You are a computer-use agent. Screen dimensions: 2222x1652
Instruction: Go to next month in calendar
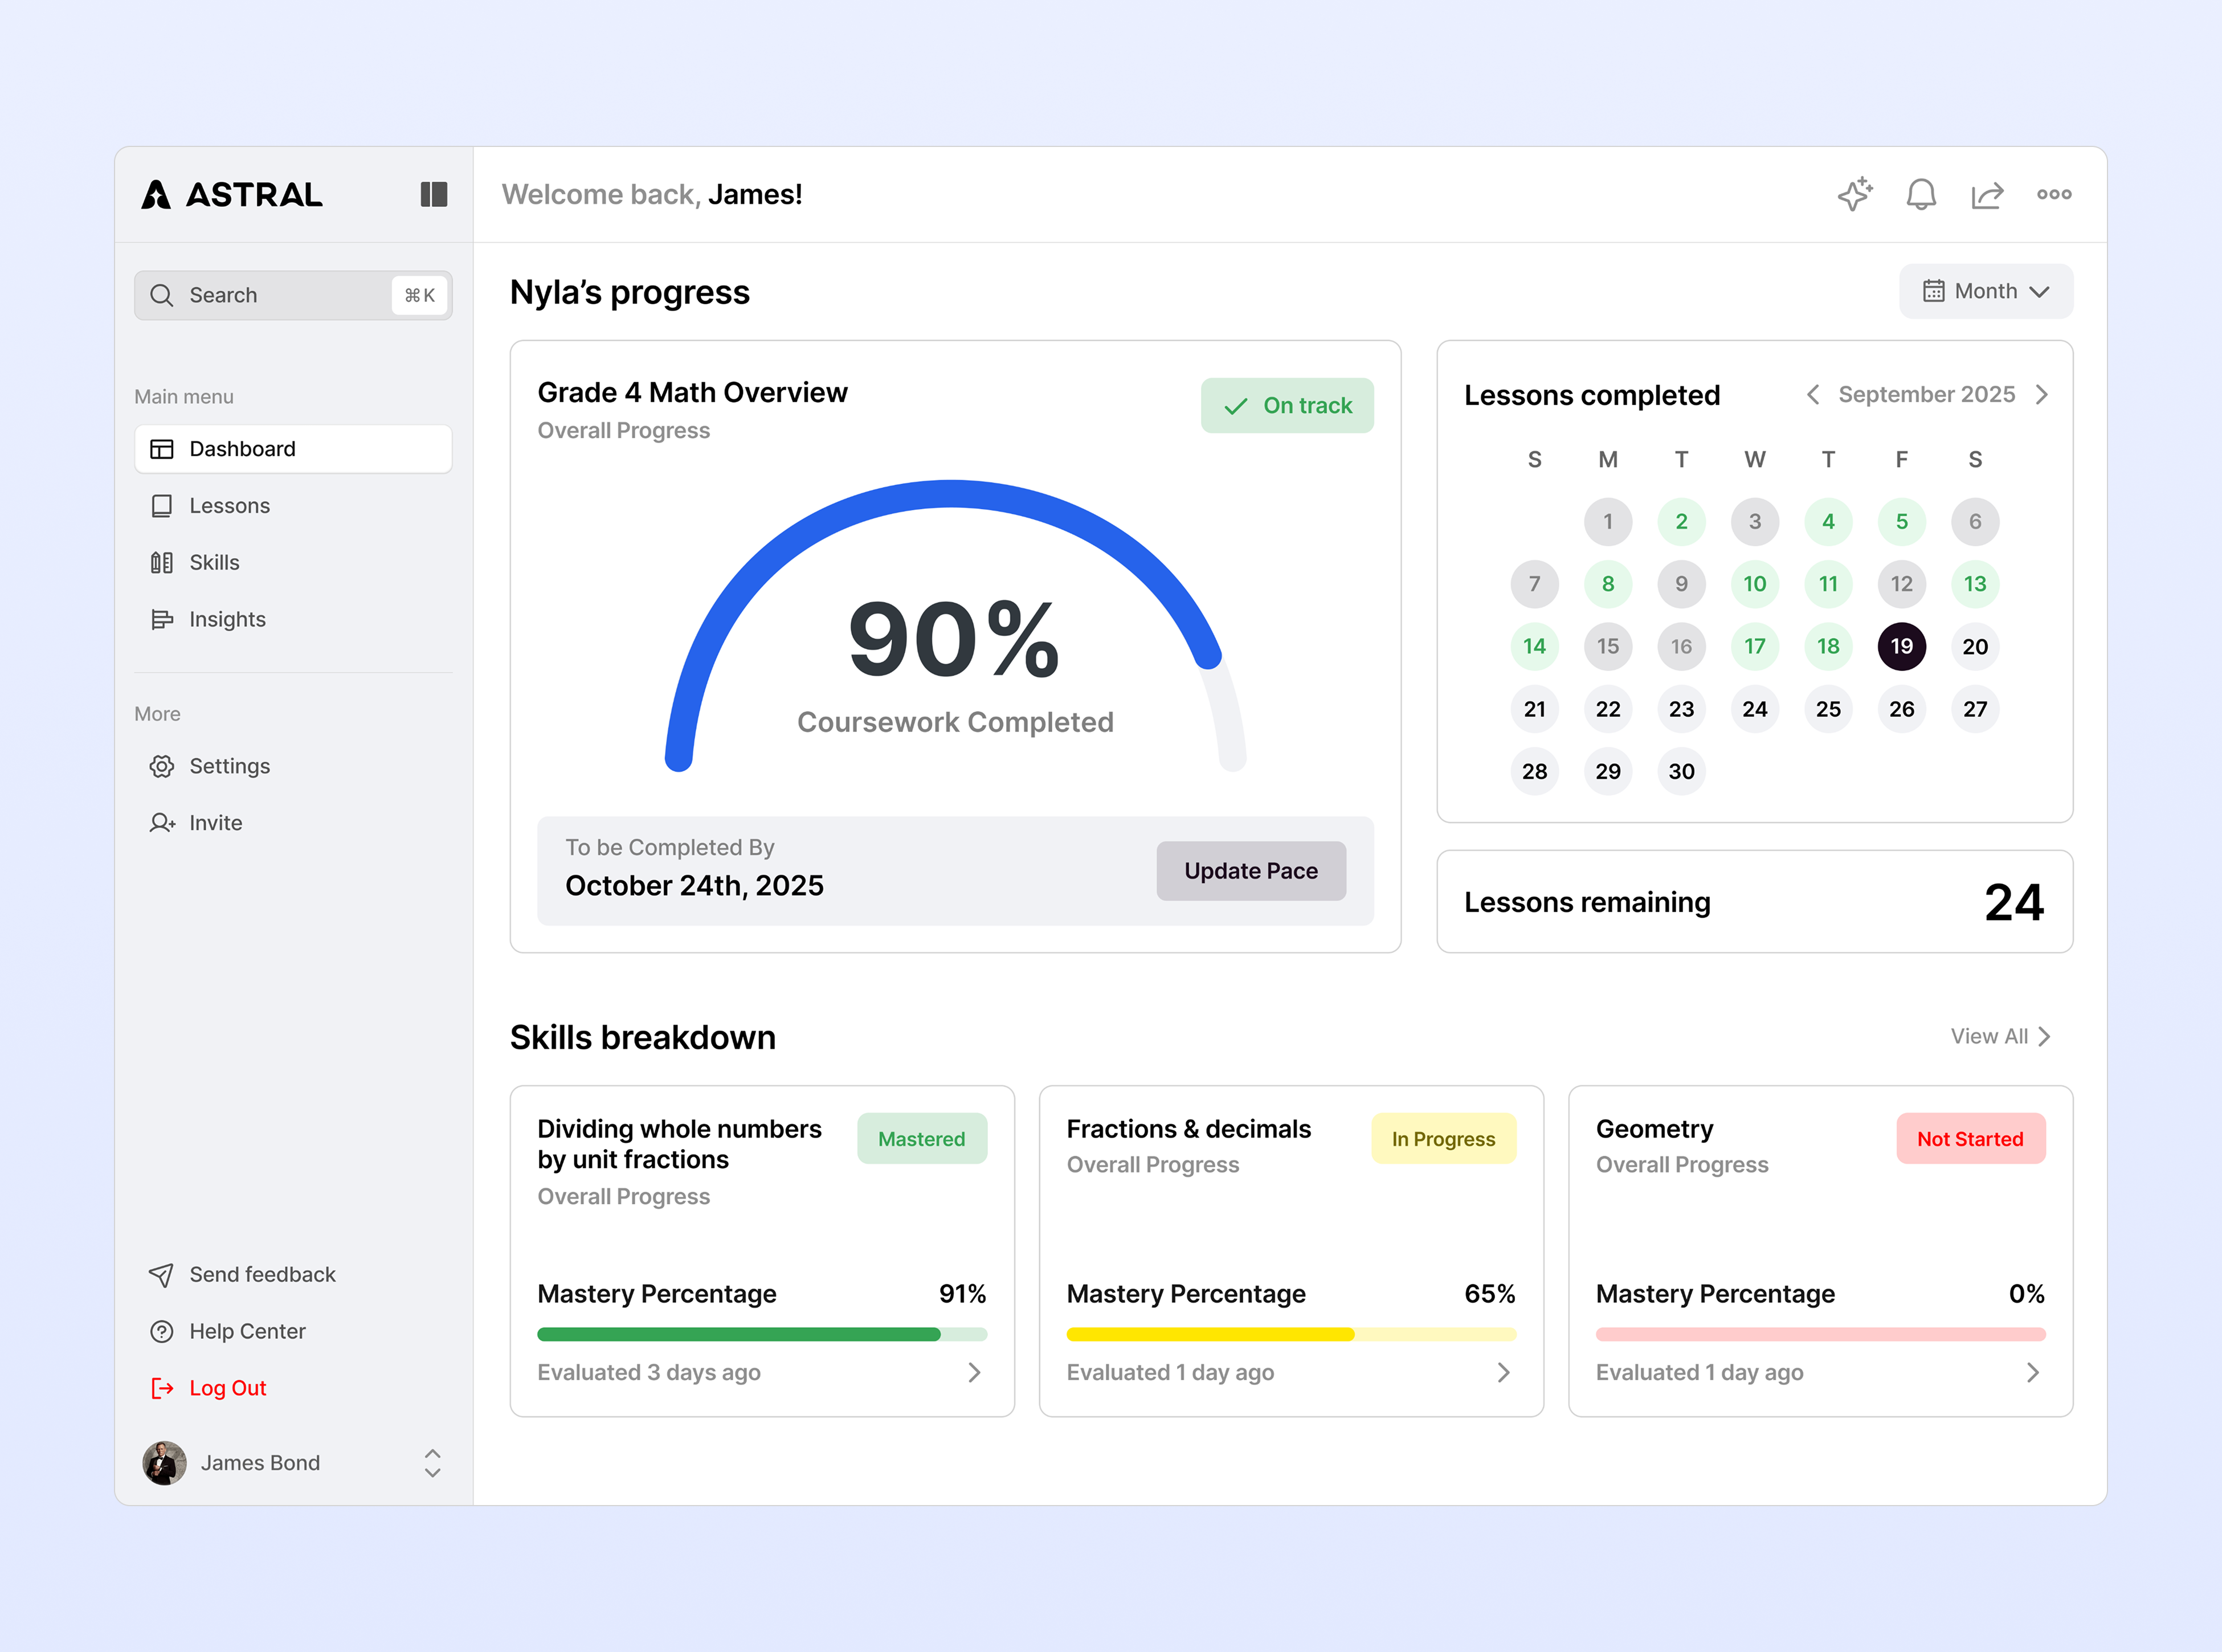click(x=2041, y=394)
